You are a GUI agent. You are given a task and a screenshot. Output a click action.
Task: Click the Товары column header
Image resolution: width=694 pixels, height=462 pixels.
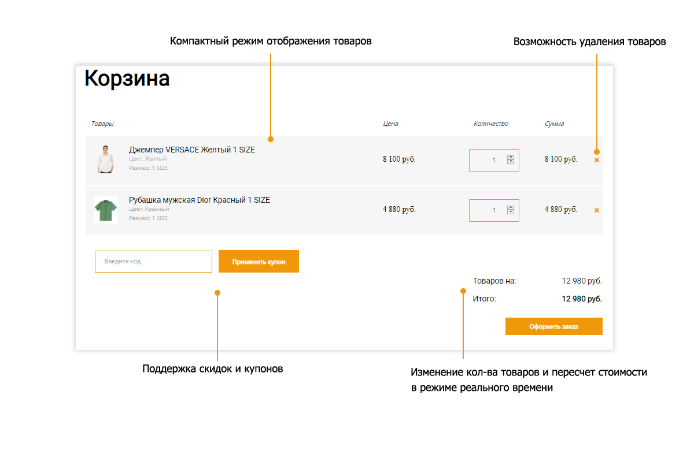tap(102, 124)
